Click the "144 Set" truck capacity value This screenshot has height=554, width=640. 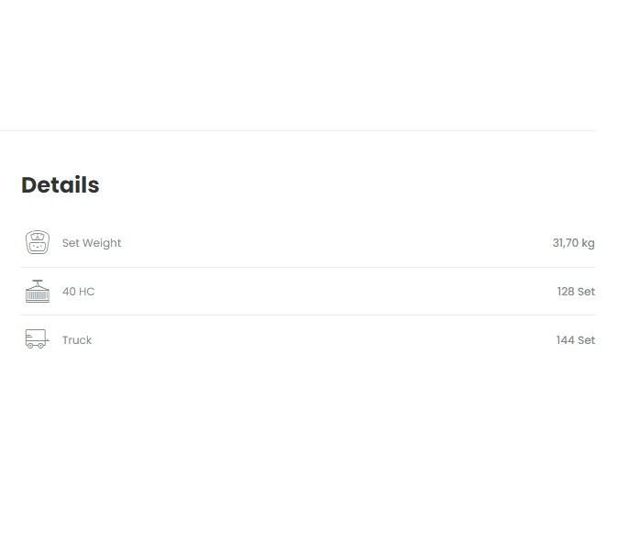[575, 340]
